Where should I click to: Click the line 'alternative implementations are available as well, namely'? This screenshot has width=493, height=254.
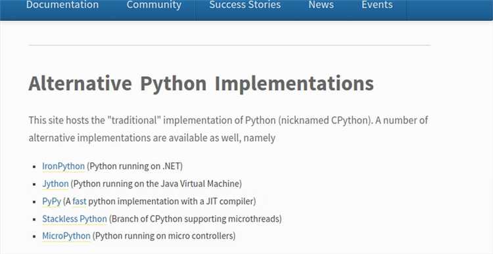[153, 138]
